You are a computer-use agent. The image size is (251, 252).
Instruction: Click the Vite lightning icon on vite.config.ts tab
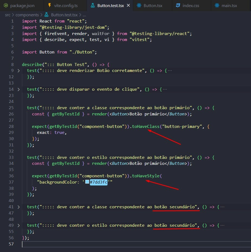[49, 5]
